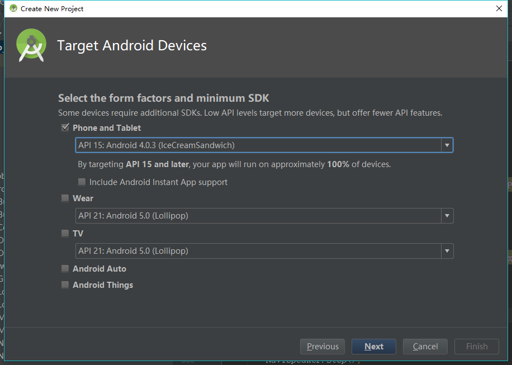Open the Phone and Tablet API 15 dropdown arrow
Screen dimensions: 512x365
(447, 145)
